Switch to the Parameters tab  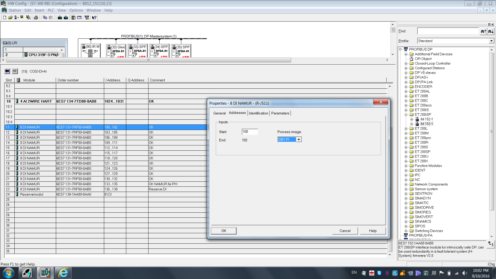(280, 113)
